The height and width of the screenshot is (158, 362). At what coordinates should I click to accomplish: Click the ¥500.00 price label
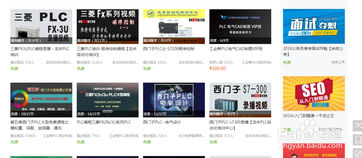click(218, 69)
